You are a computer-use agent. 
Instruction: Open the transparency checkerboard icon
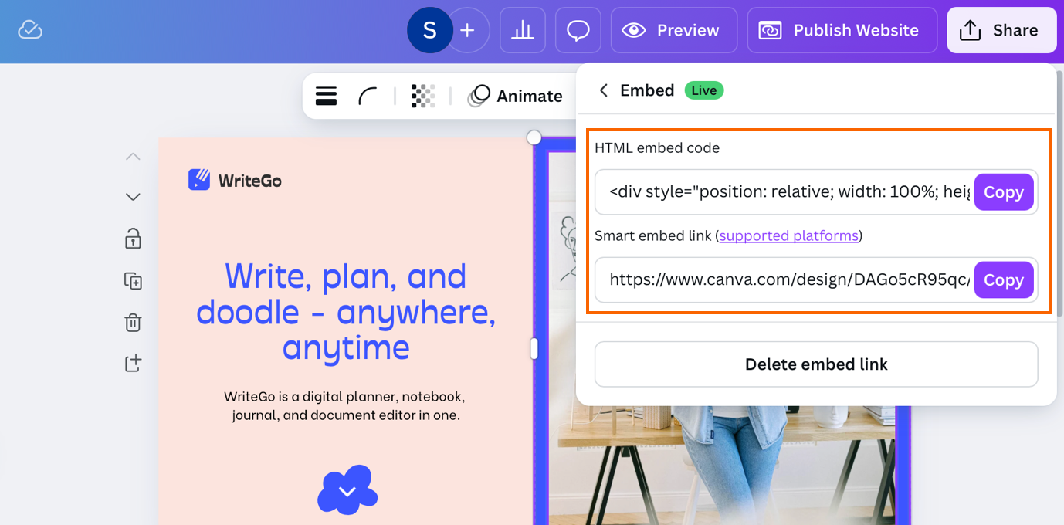point(422,96)
